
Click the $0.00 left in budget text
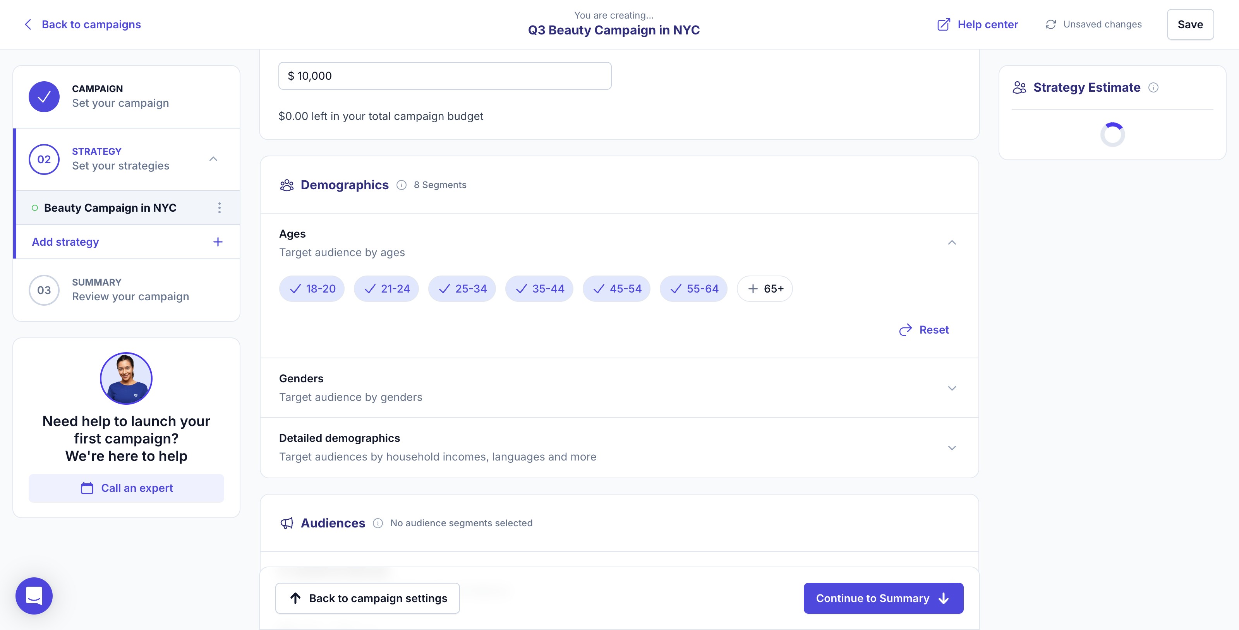[381, 116]
